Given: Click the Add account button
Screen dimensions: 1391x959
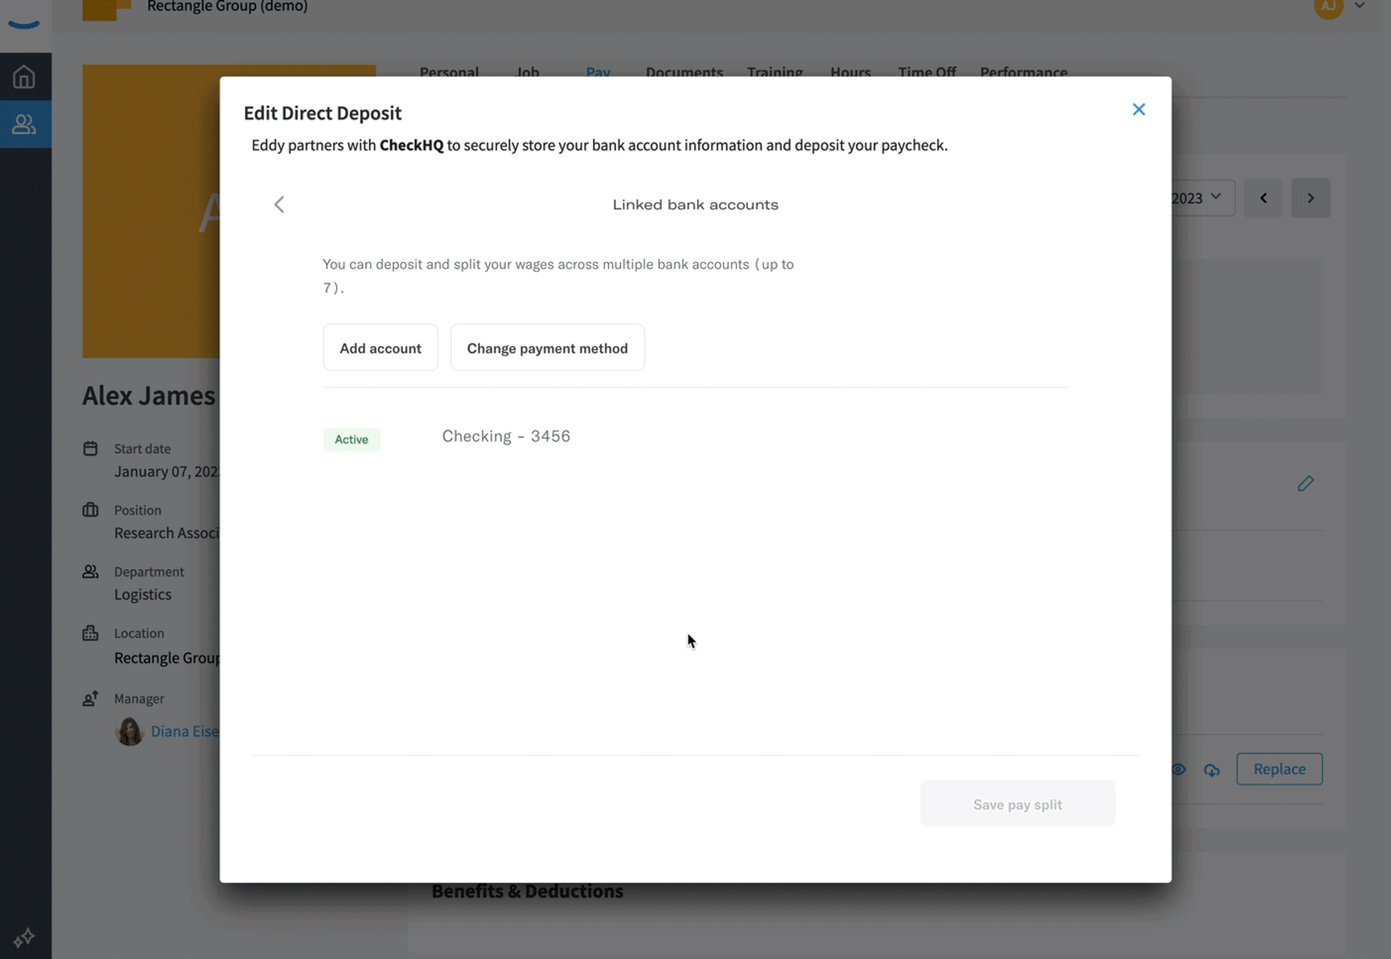Looking at the screenshot, I should click(381, 348).
